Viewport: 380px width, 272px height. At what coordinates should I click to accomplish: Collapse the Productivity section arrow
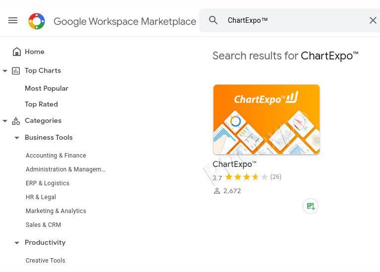pos(17,243)
